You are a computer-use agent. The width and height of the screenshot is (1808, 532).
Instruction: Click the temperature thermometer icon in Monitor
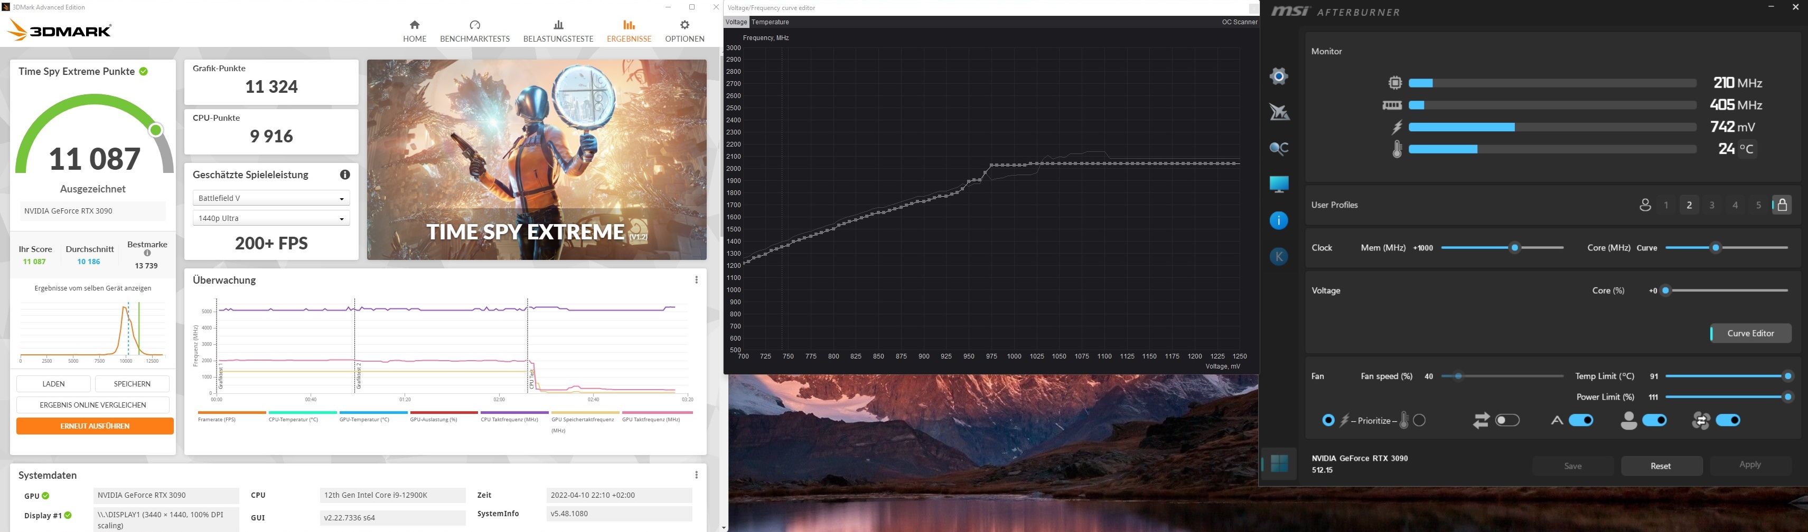pos(1397,149)
